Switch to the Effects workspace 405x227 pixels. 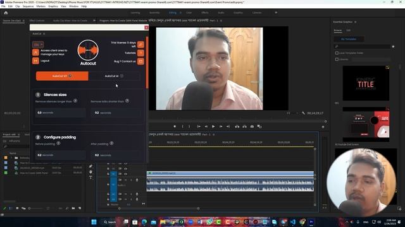pyautogui.click(x=205, y=13)
